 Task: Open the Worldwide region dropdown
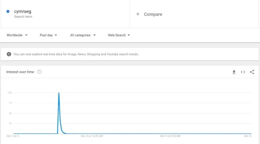click(17, 35)
